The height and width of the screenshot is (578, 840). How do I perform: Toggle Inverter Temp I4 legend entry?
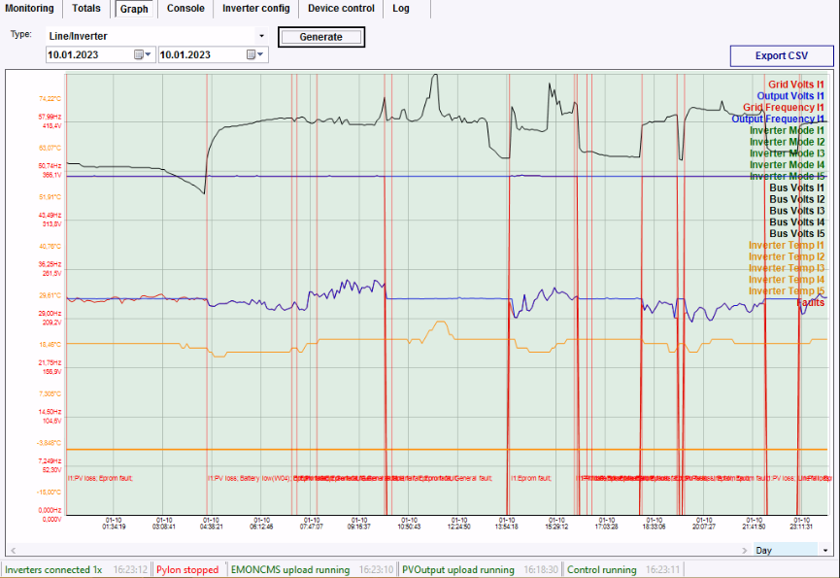787,280
